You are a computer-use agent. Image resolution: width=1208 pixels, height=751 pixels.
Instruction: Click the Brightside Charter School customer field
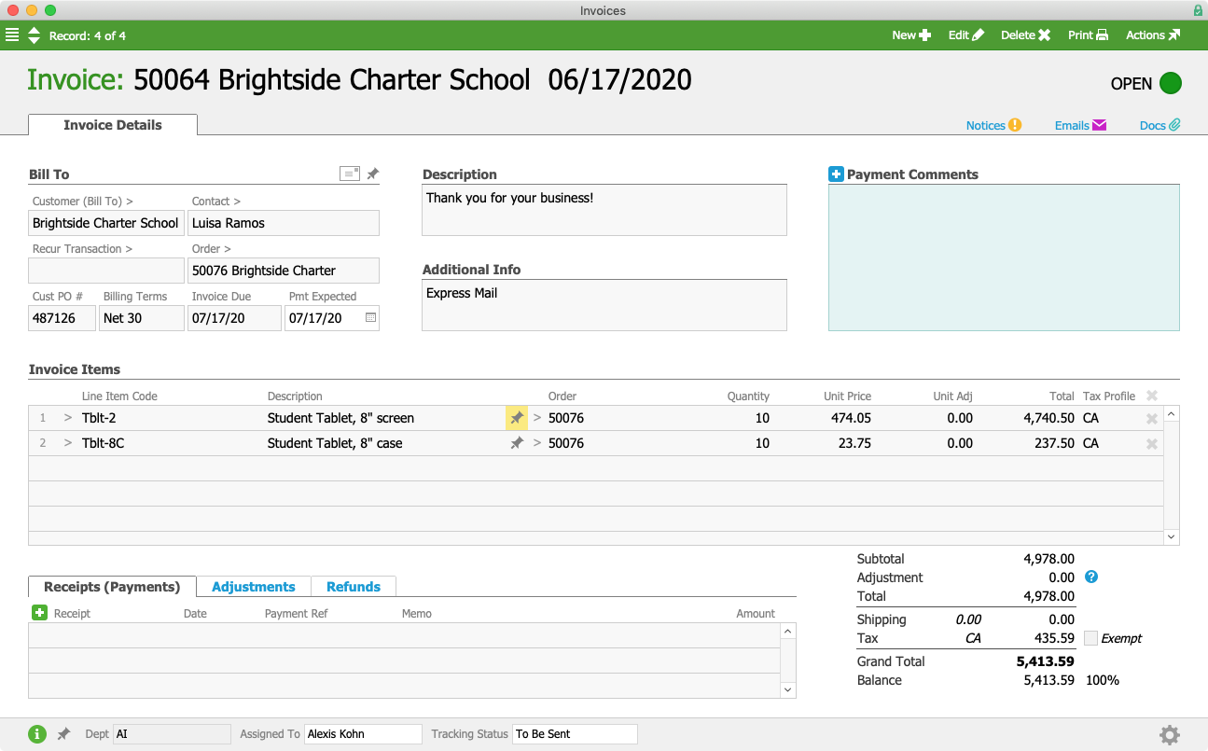tap(106, 223)
